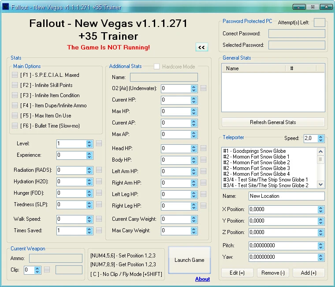Screen dimensions: 335x287
Task: Adjust Tiredness (SLP) spinner
Action: click(89, 205)
